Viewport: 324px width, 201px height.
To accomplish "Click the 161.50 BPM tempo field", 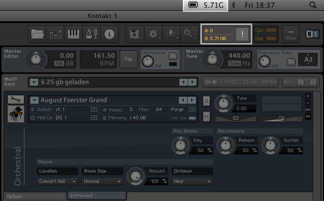I will pyautogui.click(x=98, y=59).
